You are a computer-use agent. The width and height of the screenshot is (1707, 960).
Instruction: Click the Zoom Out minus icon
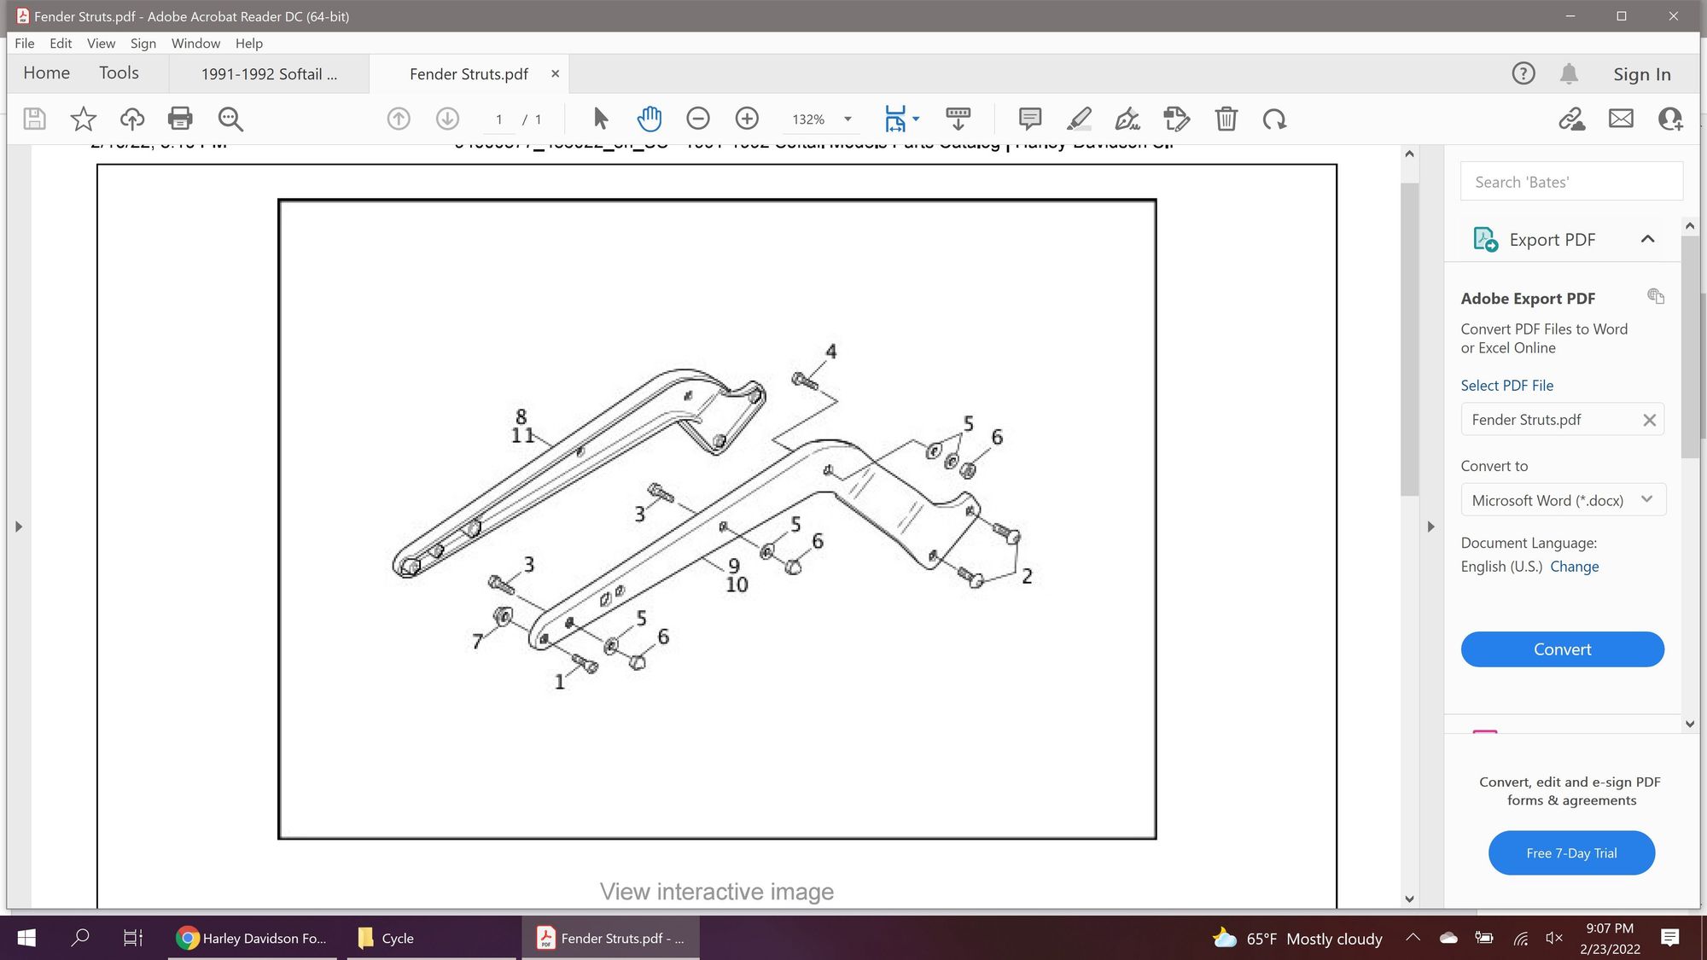(x=697, y=119)
